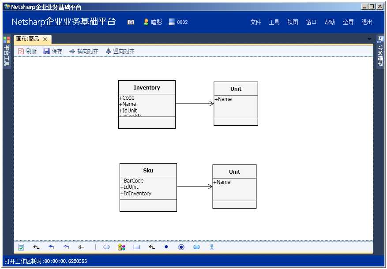This screenshot has width=387, height=269.
Task: Select the straight left arrow tool
Action: (81, 247)
